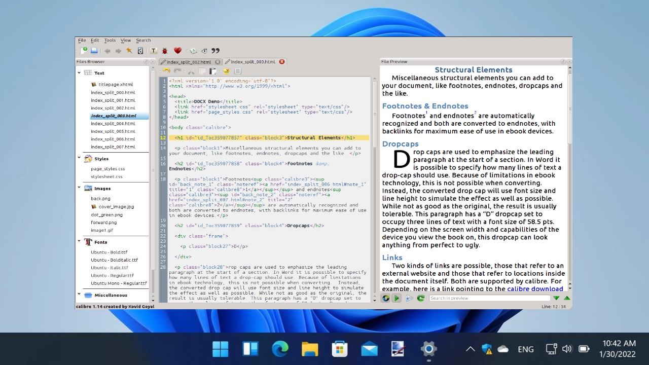Find next match with green down arrow
The height and width of the screenshot is (365, 649).
tap(556, 298)
